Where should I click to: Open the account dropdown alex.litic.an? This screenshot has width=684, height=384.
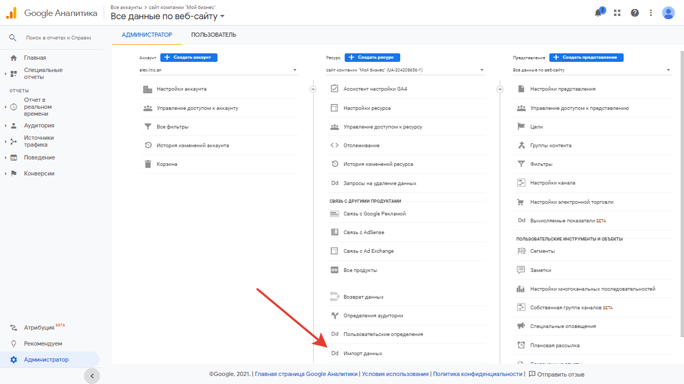click(219, 70)
